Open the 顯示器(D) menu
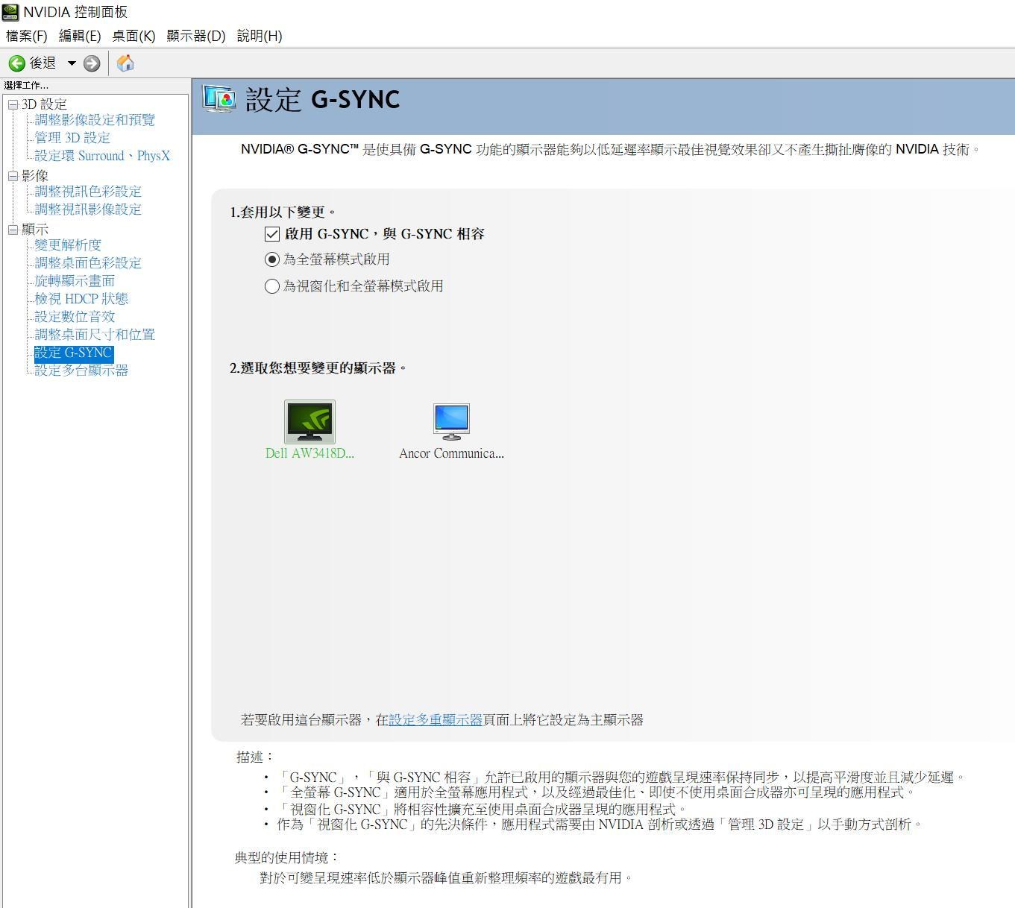Viewport: 1015px width, 908px height. click(196, 36)
